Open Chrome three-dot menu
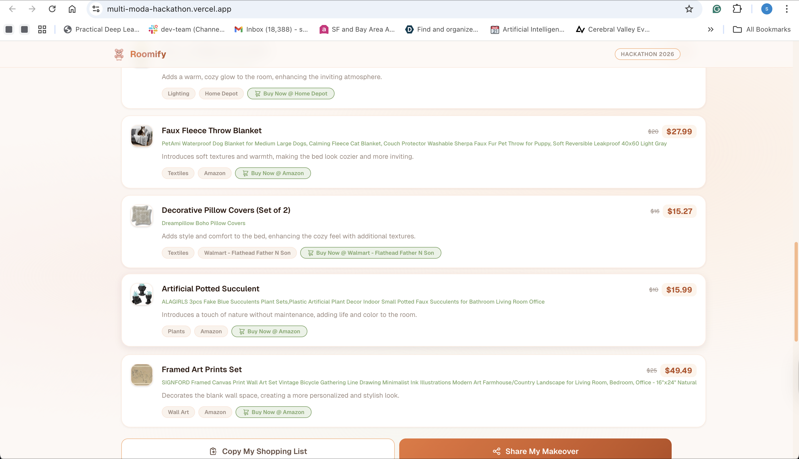The image size is (799, 459). coord(787,9)
